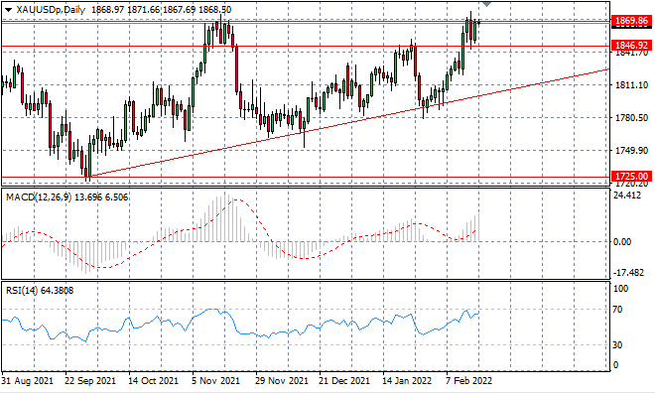The width and height of the screenshot is (655, 394).
Task: Click the 31 Aug 2021 date label
Action: point(27,381)
